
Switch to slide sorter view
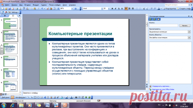[4, 94]
